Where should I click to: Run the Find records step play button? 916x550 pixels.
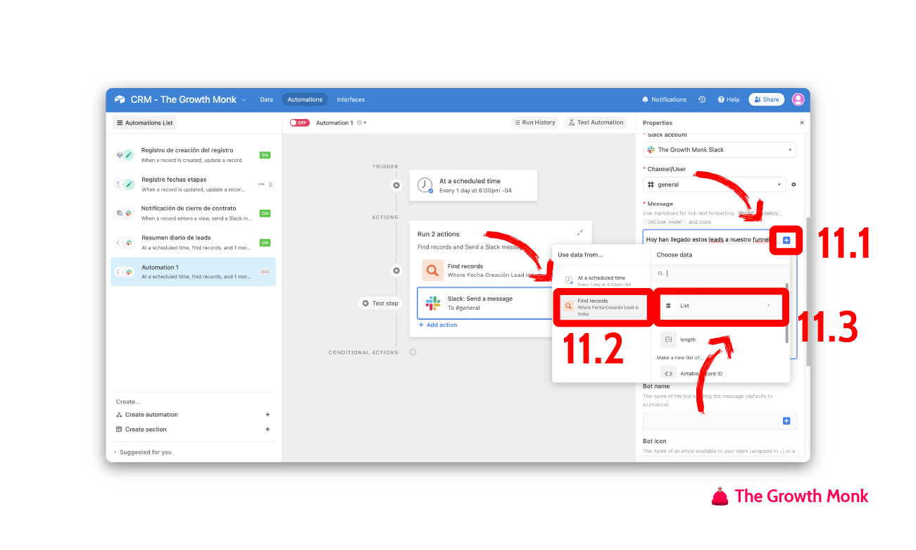coord(396,270)
